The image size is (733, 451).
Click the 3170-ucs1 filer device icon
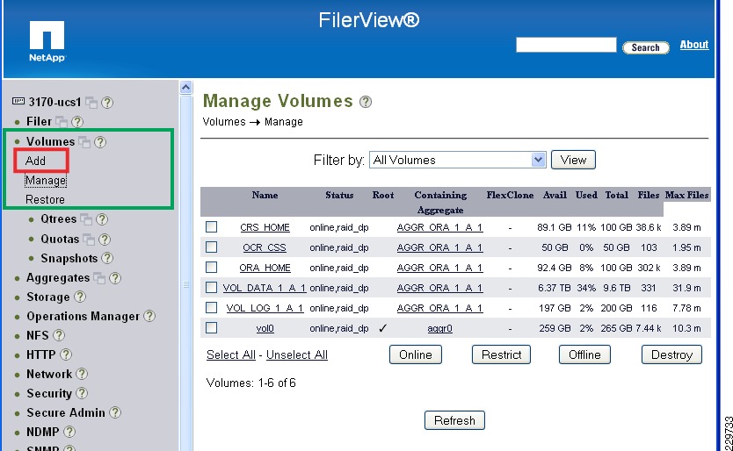coord(18,101)
